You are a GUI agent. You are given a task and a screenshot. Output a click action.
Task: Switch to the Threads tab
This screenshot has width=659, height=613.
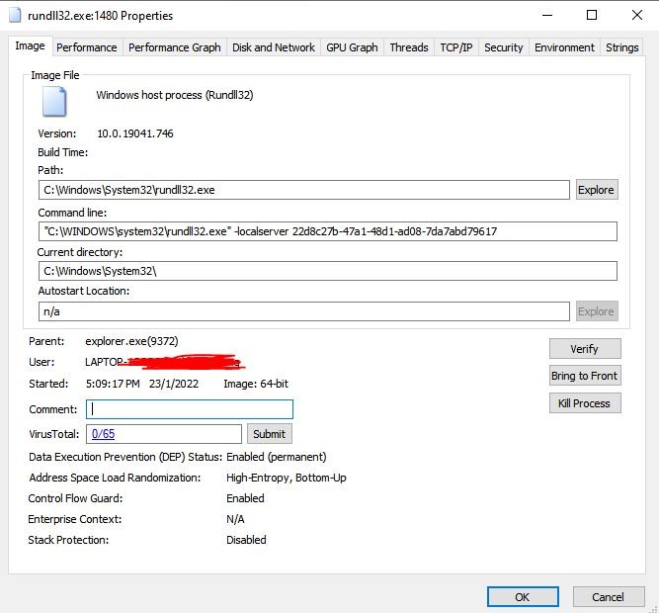coord(409,47)
